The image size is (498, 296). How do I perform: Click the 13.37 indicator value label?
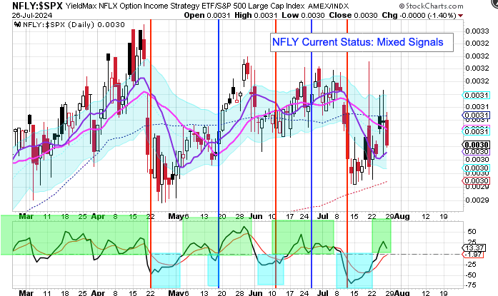[x=474, y=247]
